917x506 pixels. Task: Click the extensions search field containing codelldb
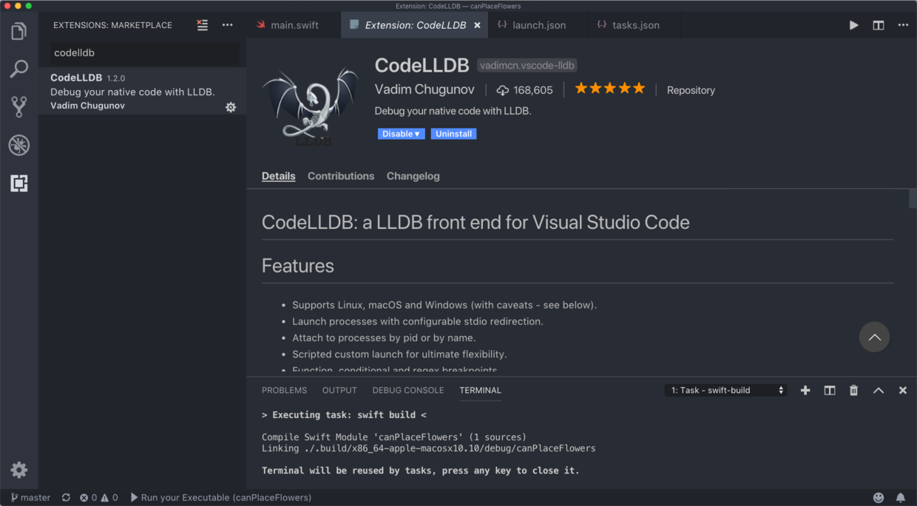point(144,53)
